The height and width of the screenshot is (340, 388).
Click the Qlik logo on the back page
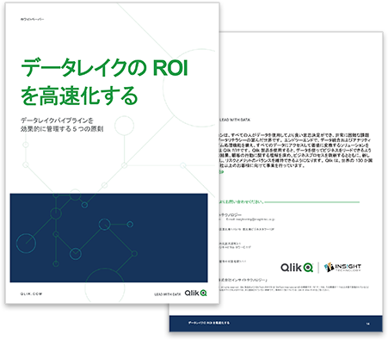pos(297,268)
